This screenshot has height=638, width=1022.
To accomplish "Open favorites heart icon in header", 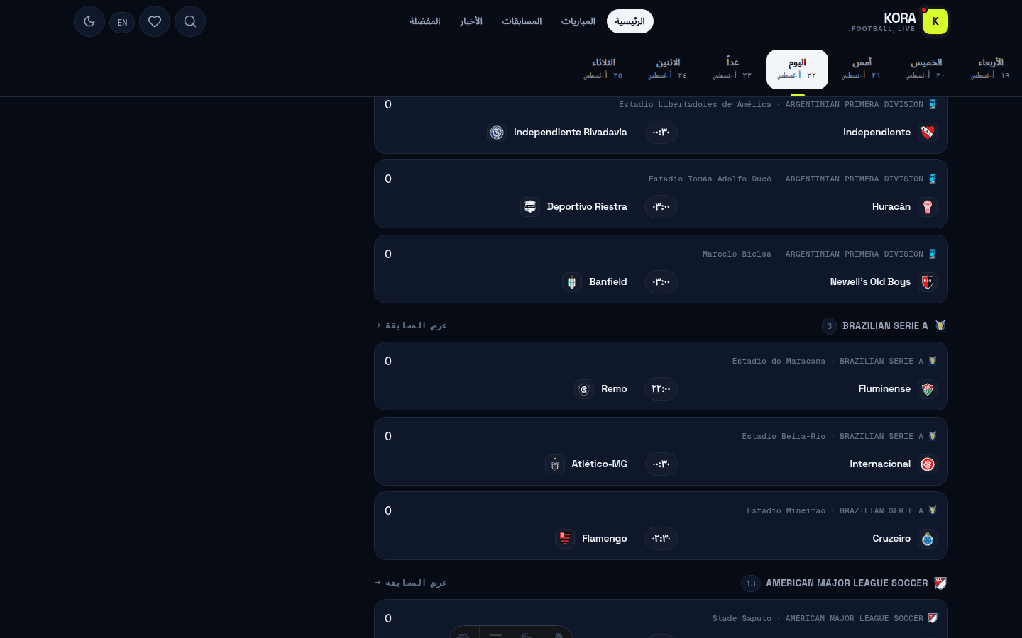I will click(x=155, y=21).
